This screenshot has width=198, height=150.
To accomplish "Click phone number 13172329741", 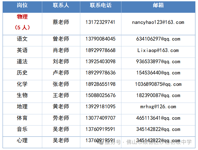I will (100, 22).
